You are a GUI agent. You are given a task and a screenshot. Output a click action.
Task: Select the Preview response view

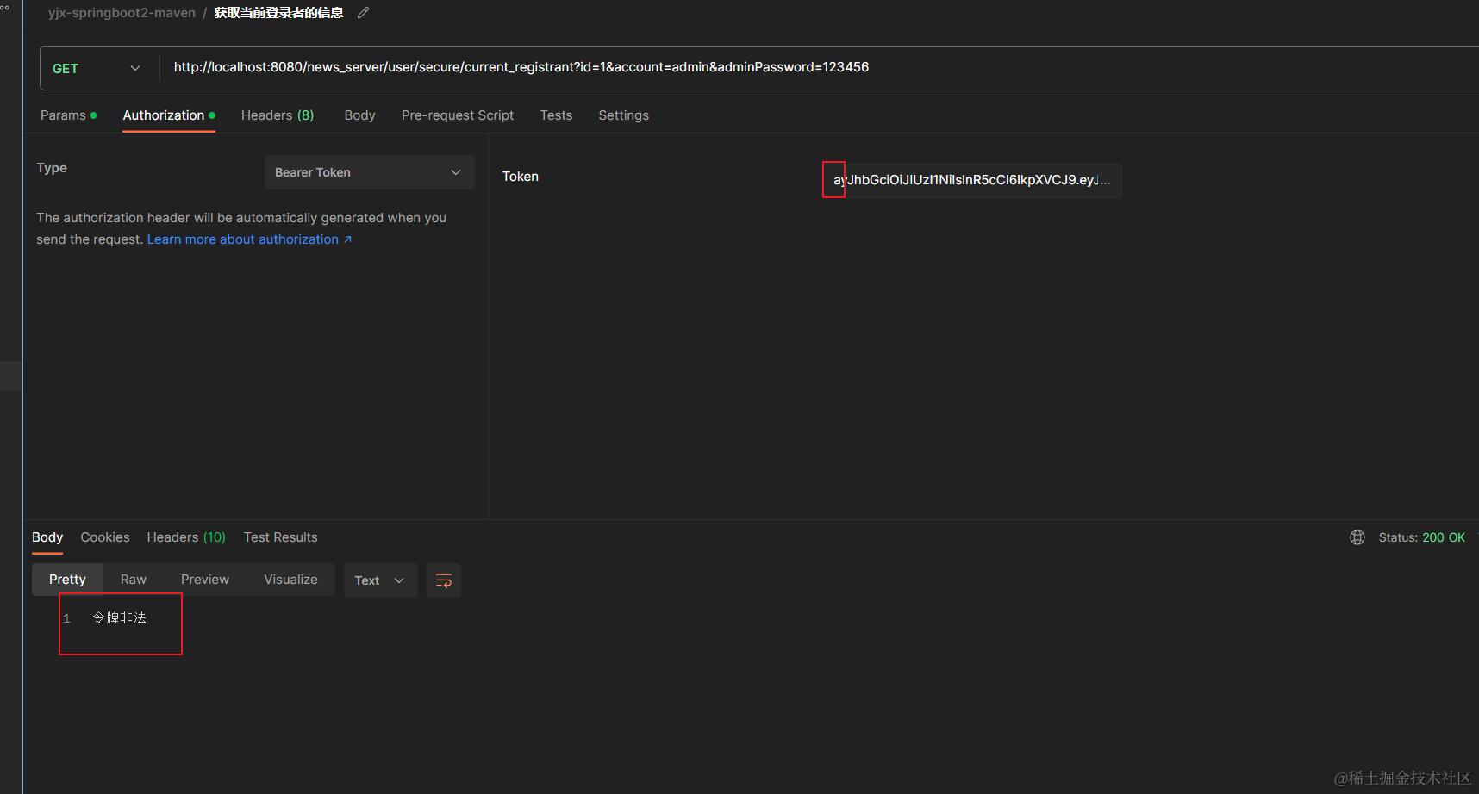[205, 580]
